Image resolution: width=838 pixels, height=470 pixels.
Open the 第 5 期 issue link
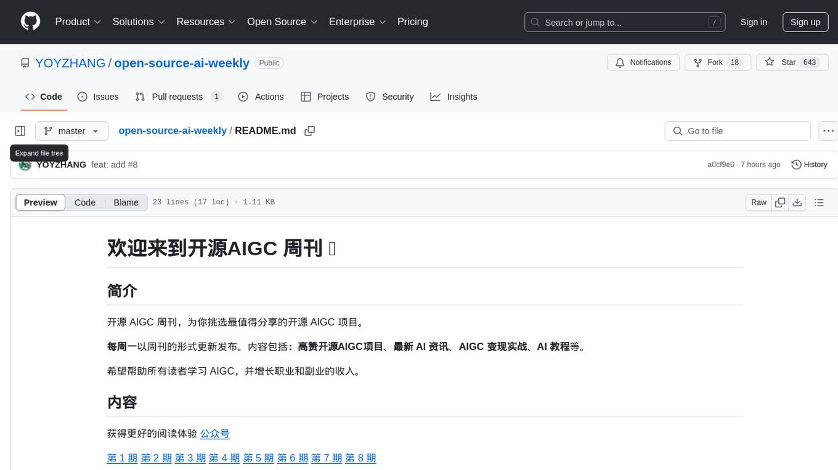tap(258, 458)
